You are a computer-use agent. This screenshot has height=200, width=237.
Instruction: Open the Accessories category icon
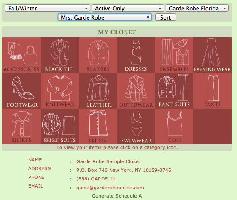[x=22, y=55]
